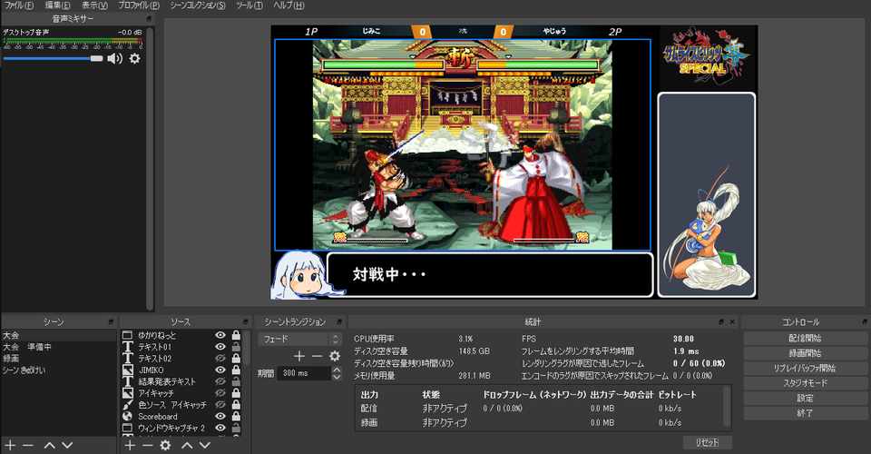Enable スタジオモード

(x=805, y=383)
